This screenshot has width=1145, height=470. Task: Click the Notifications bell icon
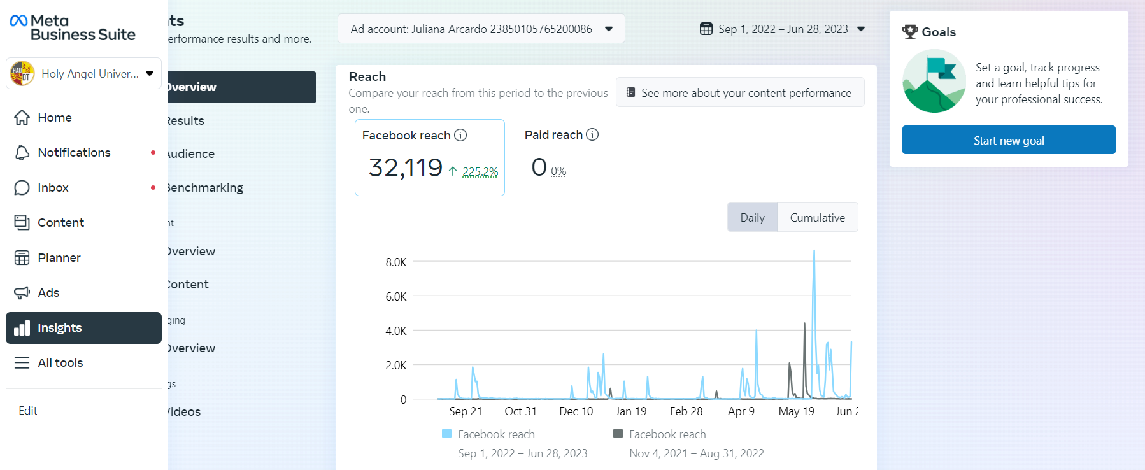pos(22,153)
